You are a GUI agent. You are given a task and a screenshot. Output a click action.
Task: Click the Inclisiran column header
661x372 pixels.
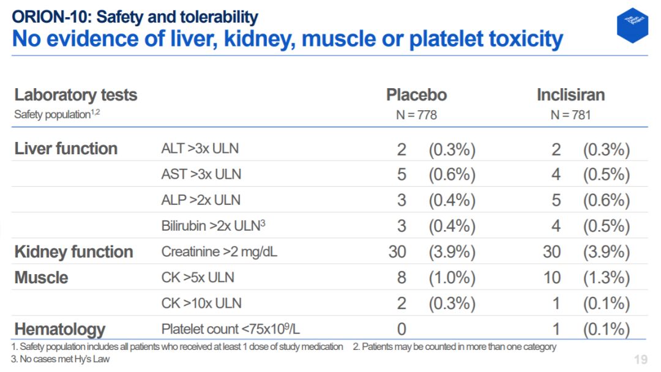pos(571,95)
